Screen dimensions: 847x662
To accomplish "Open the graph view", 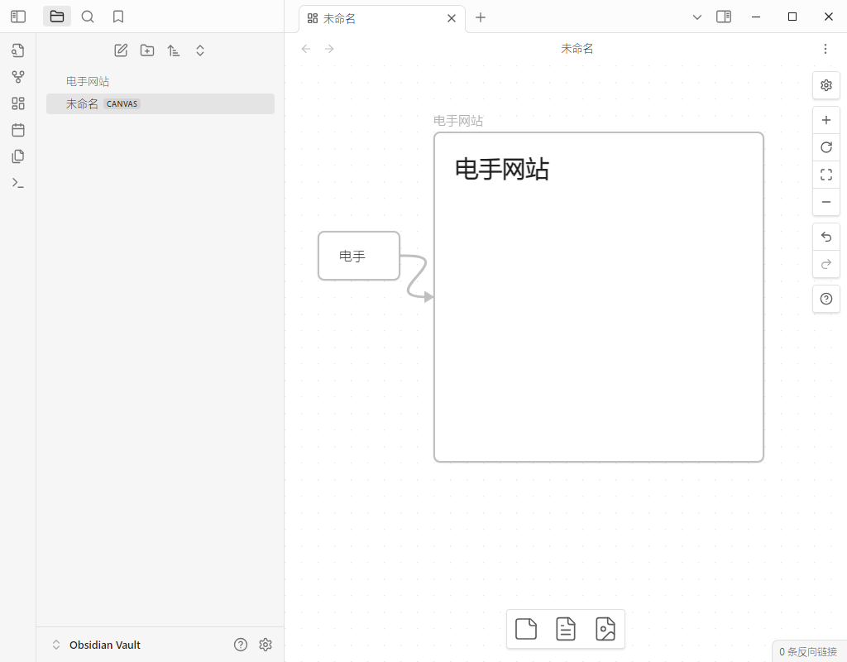I will (x=17, y=76).
